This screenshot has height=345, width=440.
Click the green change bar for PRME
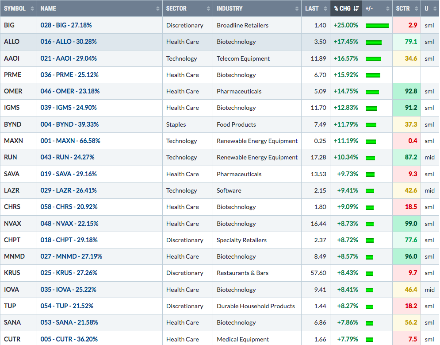[x=373, y=75]
